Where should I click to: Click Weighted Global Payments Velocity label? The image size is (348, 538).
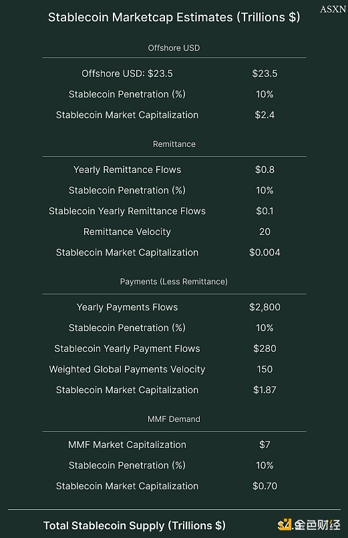pos(127,369)
